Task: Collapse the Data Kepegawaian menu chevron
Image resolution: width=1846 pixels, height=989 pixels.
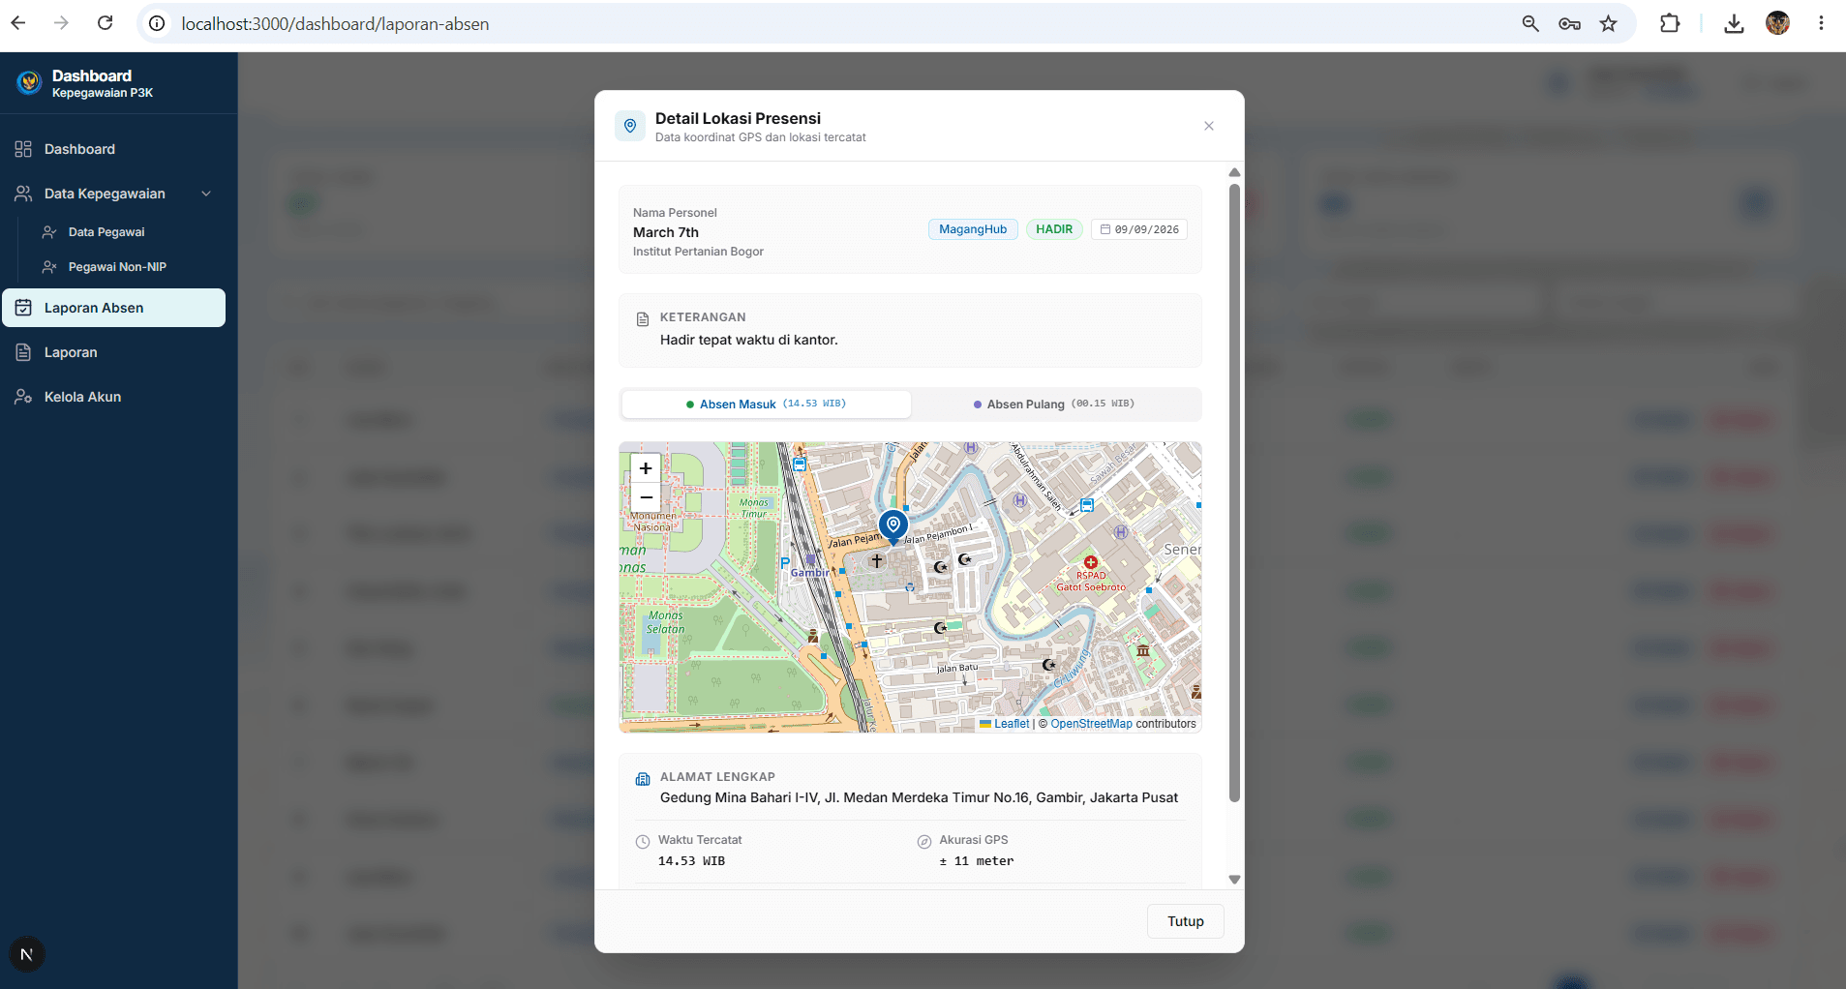Action: click(x=206, y=194)
